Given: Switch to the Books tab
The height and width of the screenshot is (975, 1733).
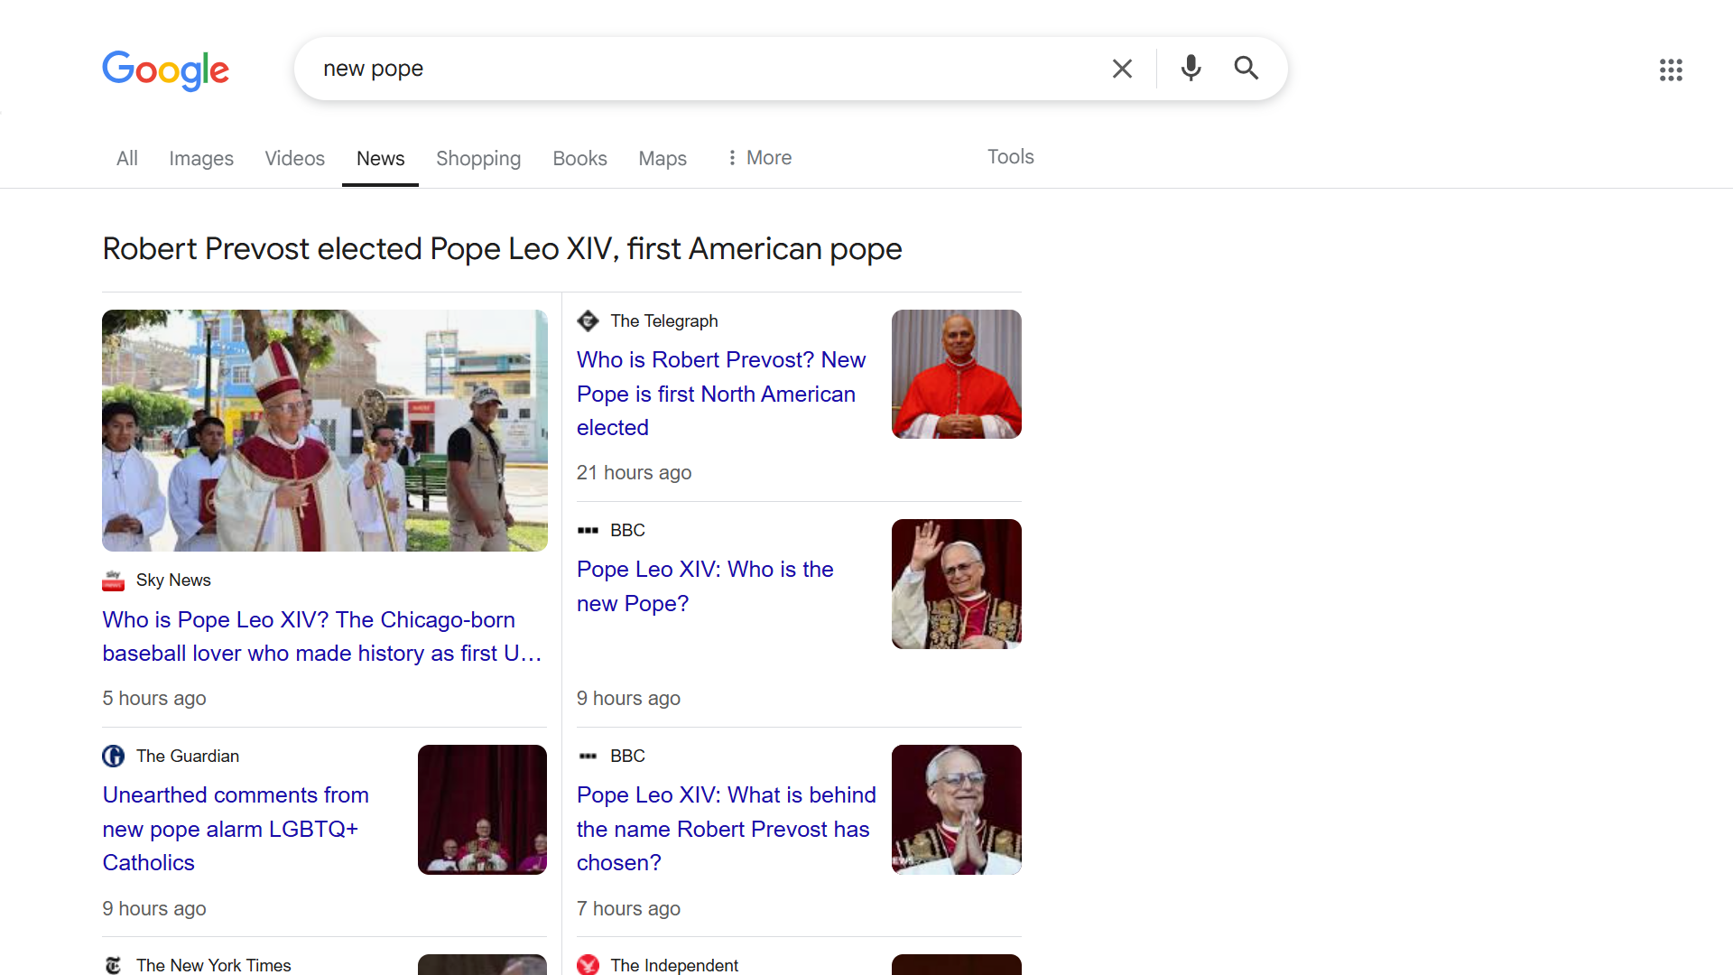Looking at the screenshot, I should [579, 158].
